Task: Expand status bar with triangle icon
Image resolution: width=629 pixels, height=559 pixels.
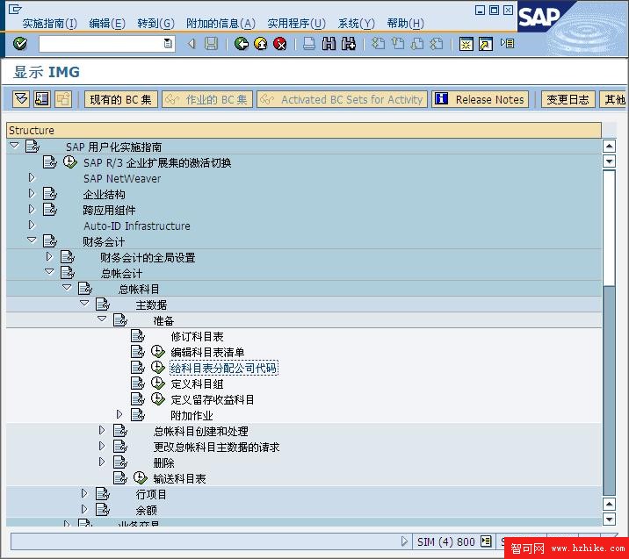Action: 404,541
